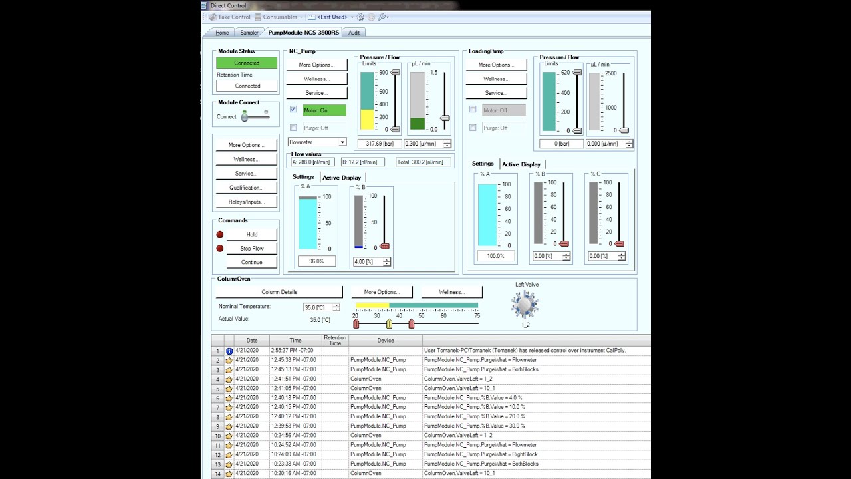Click the Stop Flow button
This screenshot has width=851, height=479.
pyautogui.click(x=252, y=249)
